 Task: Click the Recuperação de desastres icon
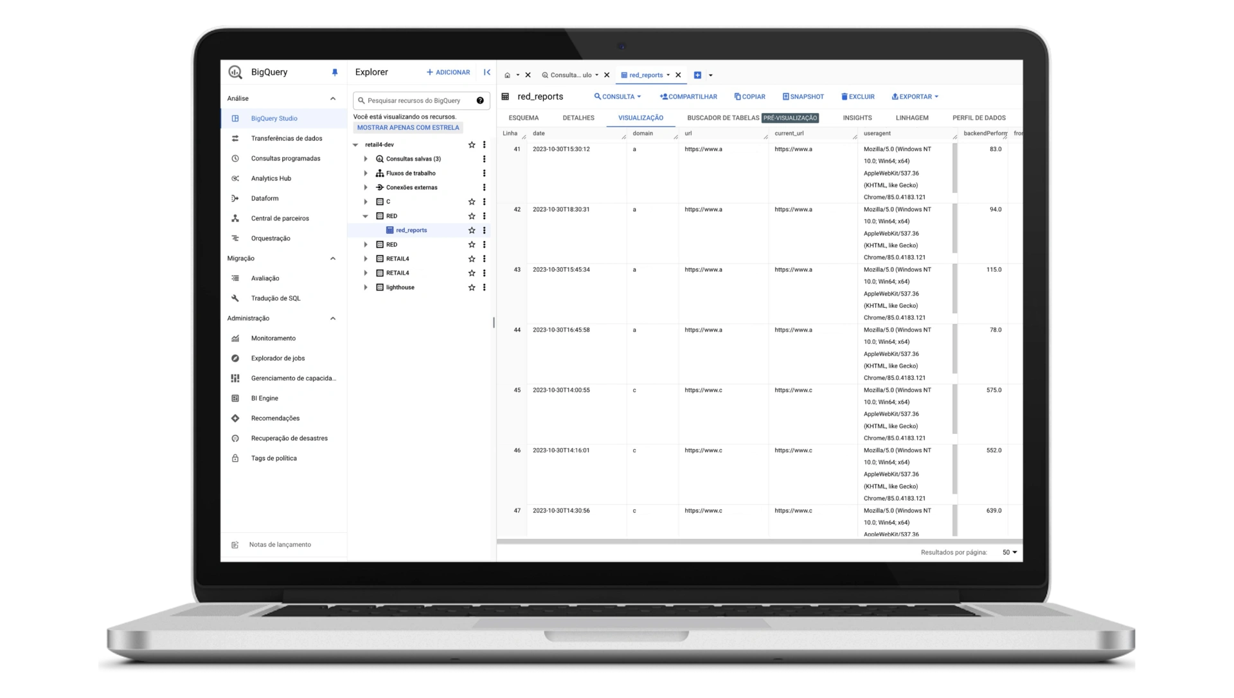coord(235,438)
